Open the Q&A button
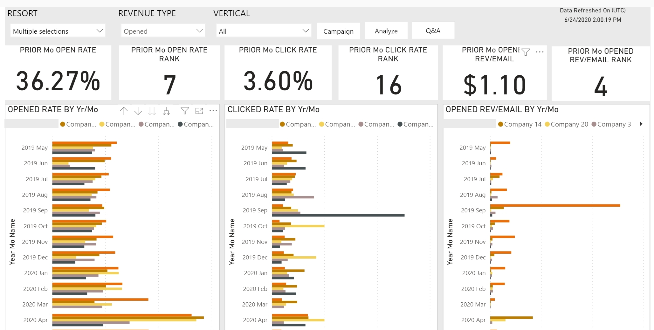Screen dimensions: 654x330 click(433, 31)
